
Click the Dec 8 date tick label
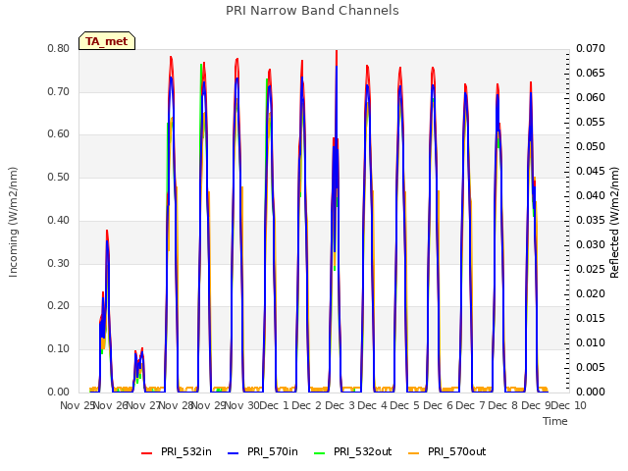pyautogui.click(x=503, y=406)
